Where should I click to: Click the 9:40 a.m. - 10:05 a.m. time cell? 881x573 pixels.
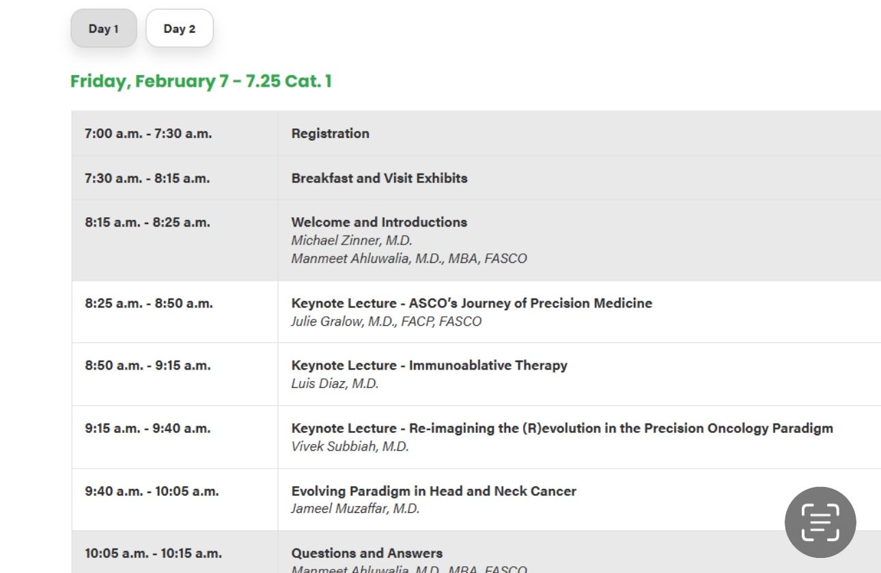point(152,491)
